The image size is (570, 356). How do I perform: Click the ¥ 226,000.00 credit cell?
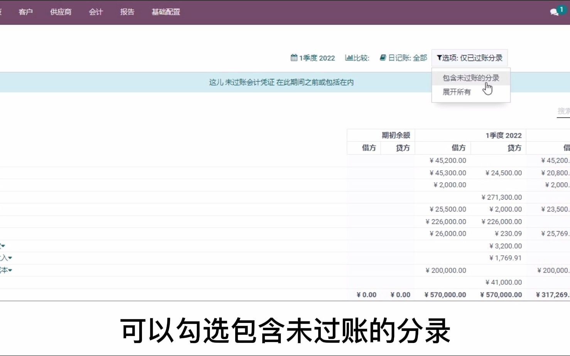click(x=501, y=222)
